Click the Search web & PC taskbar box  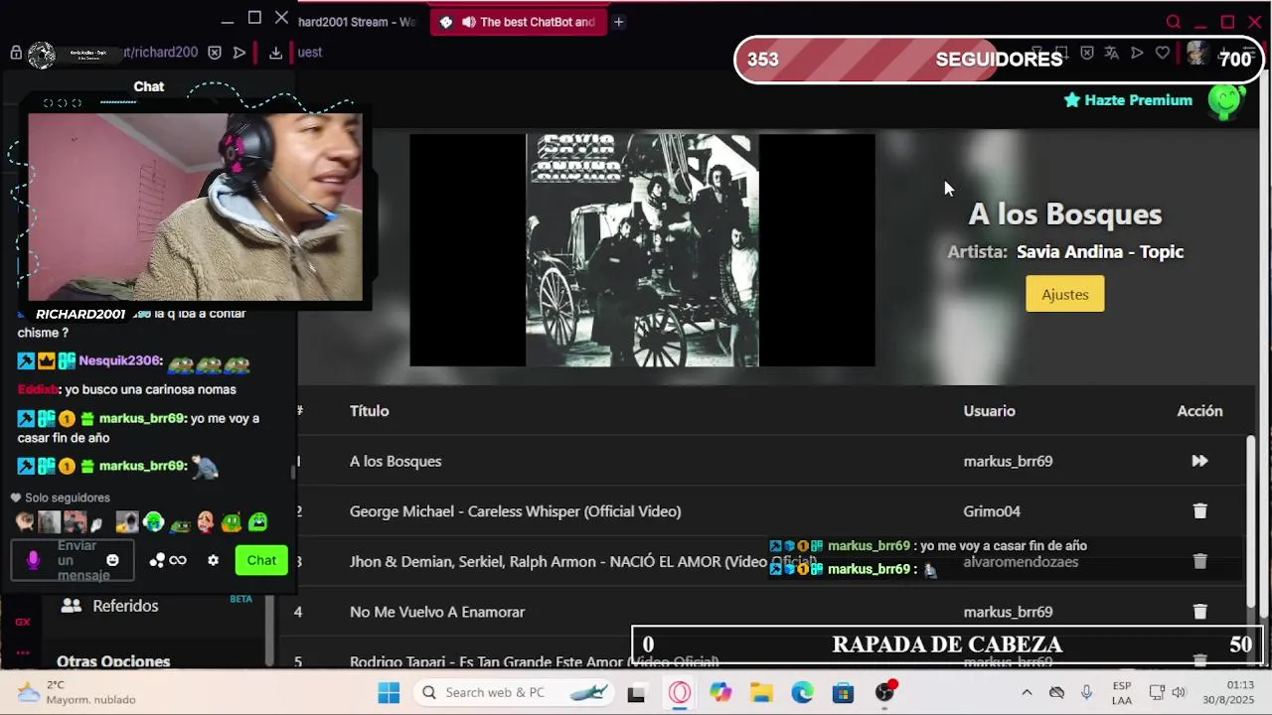(513, 692)
